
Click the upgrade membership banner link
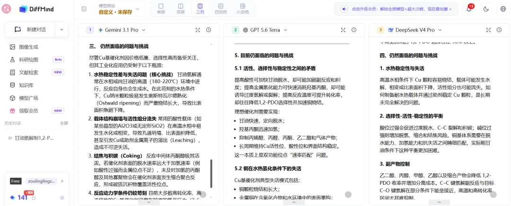pyautogui.click(x=396, y=9)
